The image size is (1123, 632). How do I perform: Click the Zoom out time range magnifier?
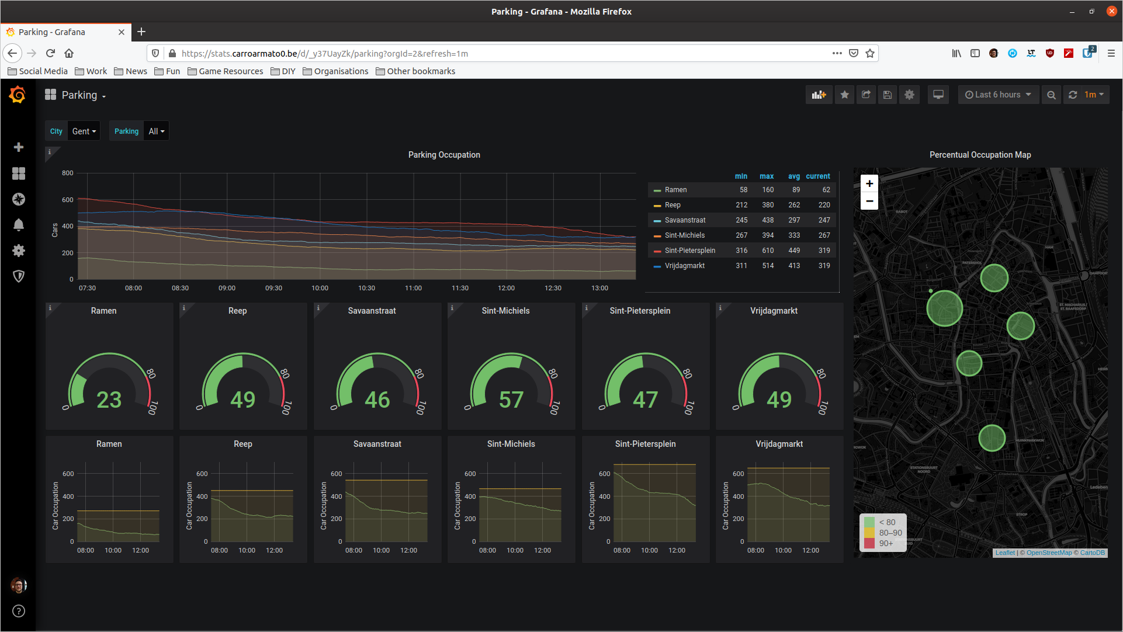pos(1051,95)
